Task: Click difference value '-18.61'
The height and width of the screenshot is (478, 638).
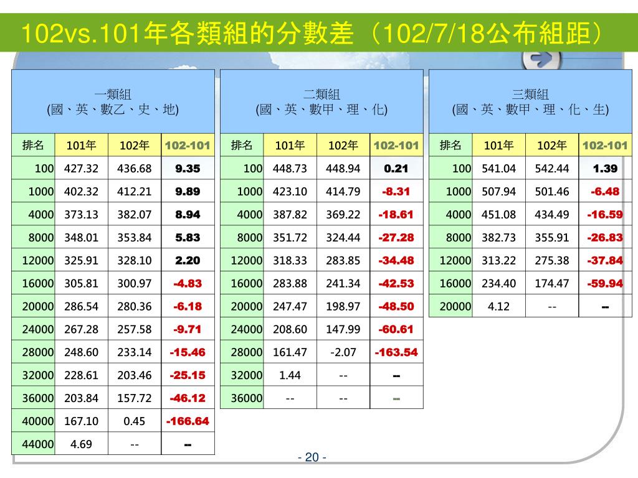Action: (396, 214)
